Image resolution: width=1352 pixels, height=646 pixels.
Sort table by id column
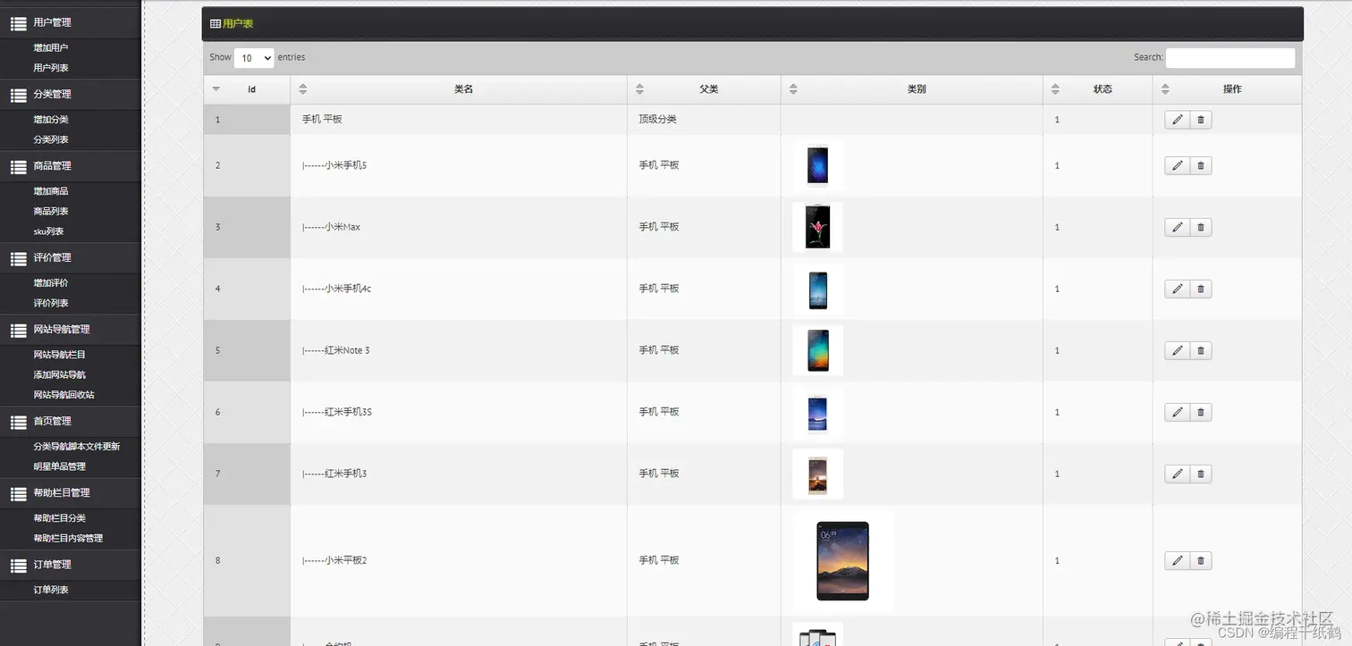click(x=247, y=89)
